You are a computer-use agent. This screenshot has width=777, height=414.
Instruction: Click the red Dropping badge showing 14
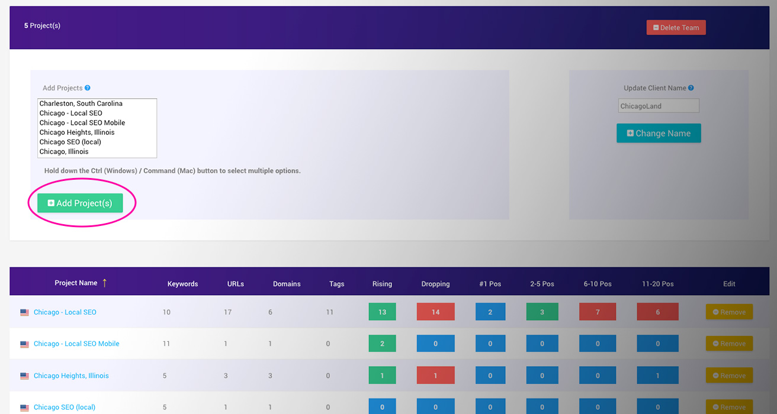click(x=435, y=312)
